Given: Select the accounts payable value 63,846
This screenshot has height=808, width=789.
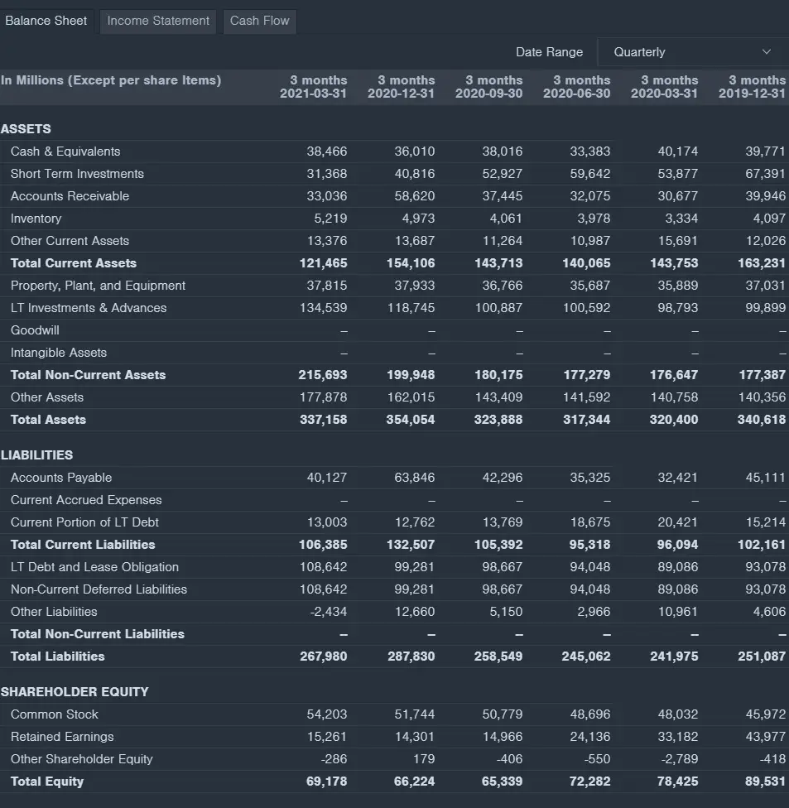Looking at the screenshot, I should (414, 478).
